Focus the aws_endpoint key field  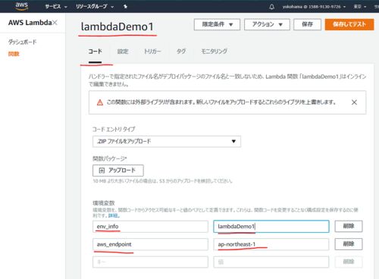[x=150, y=244]
